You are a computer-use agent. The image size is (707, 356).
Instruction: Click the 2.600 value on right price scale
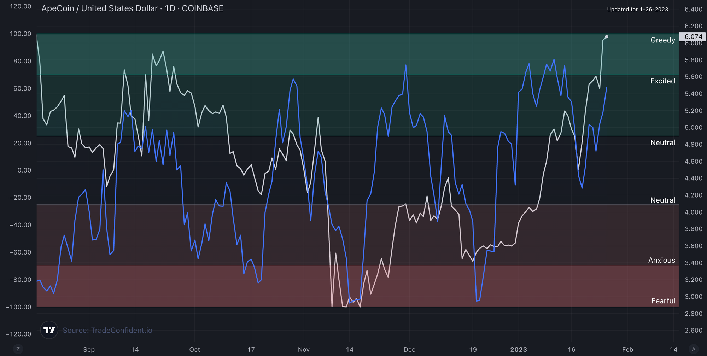pos(694,331)
